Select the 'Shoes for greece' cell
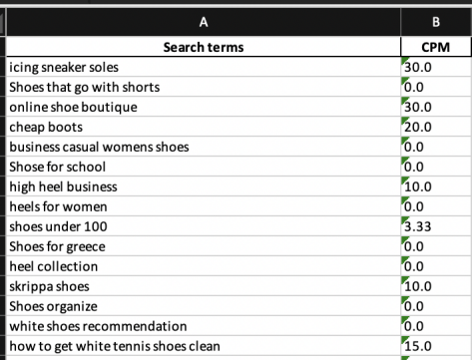This screenshot has height=361, width=473. click(204, 246)
